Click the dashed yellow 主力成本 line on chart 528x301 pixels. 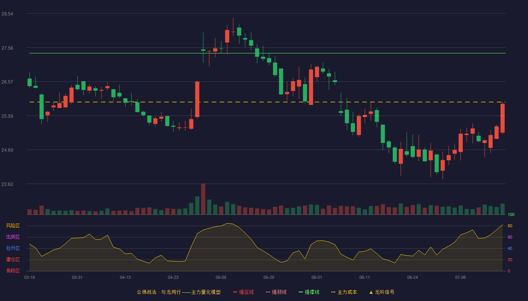pos(267,102)
